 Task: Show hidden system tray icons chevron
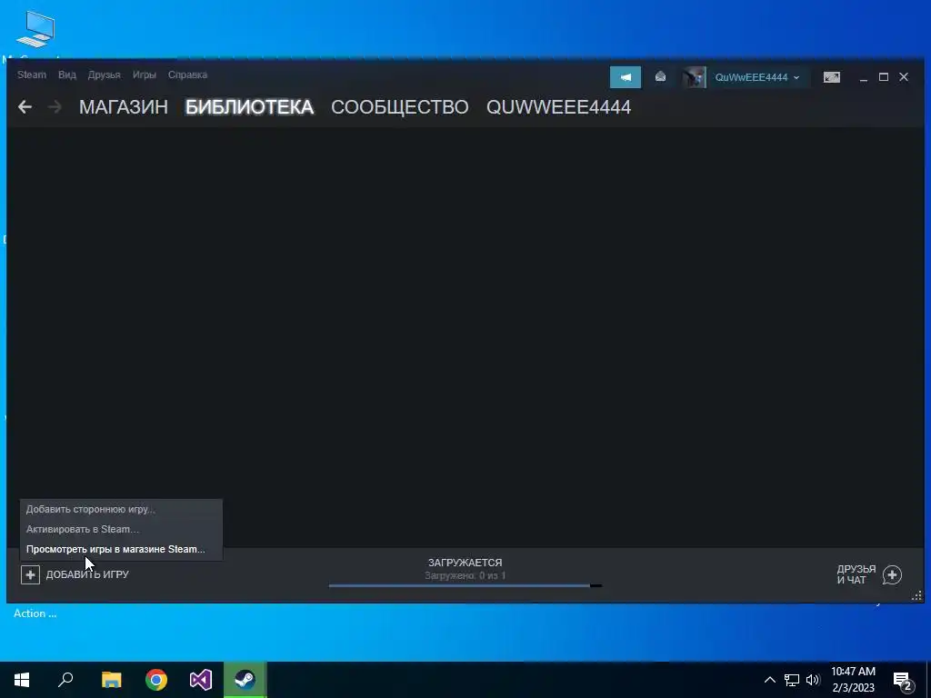coord(769,680)
